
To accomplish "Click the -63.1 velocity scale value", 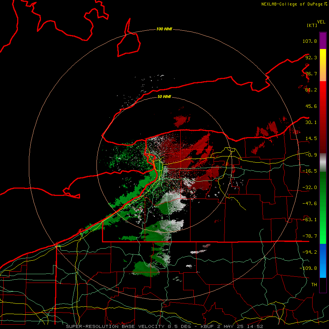I will [310, 220].
